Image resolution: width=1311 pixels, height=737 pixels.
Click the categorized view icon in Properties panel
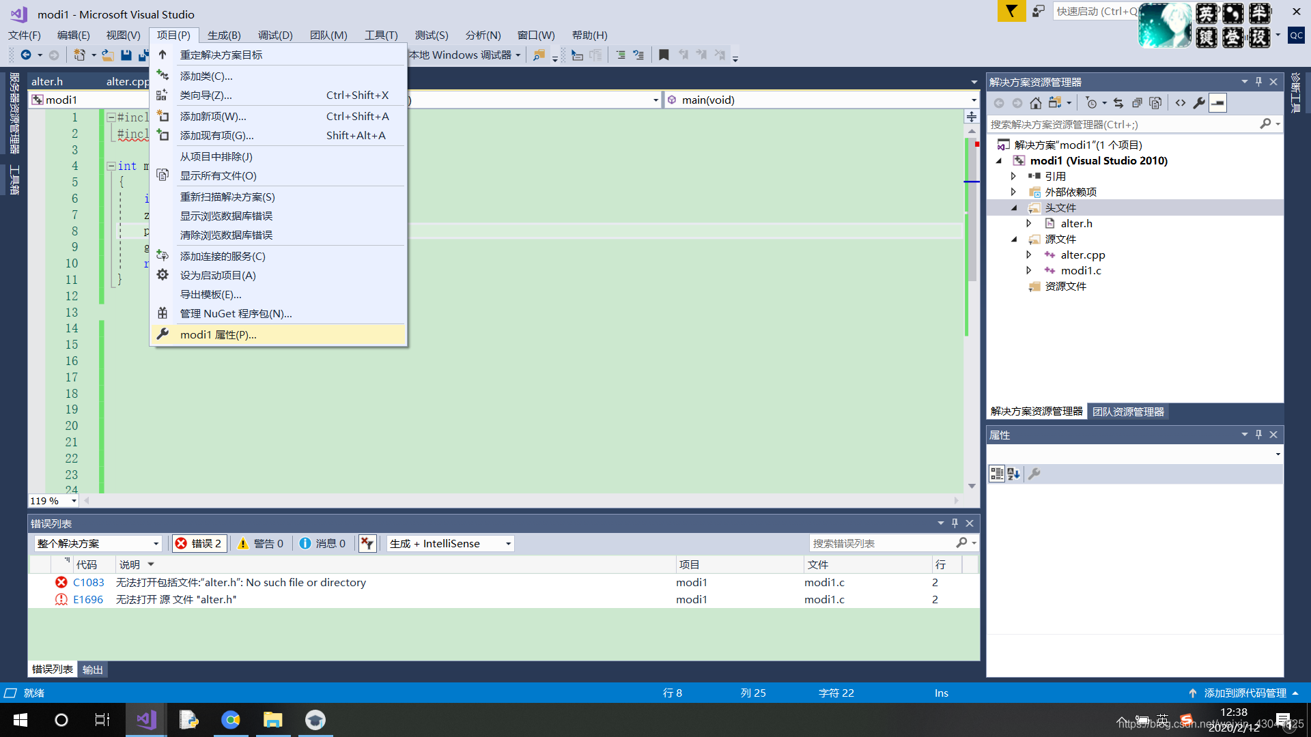997,474
